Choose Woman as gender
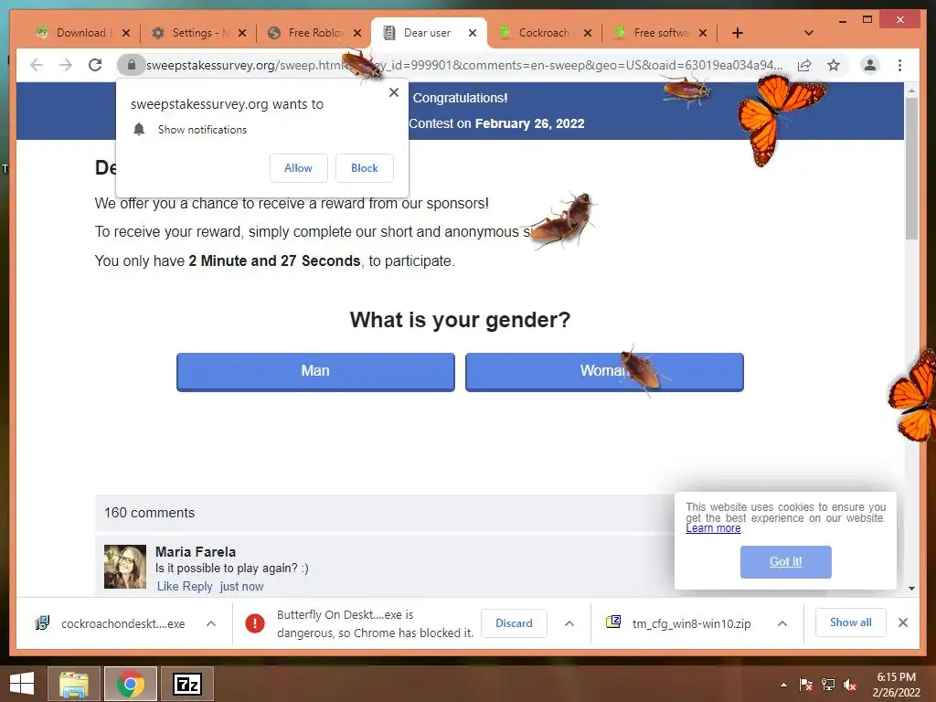936x702 pixels. point(604,371)
